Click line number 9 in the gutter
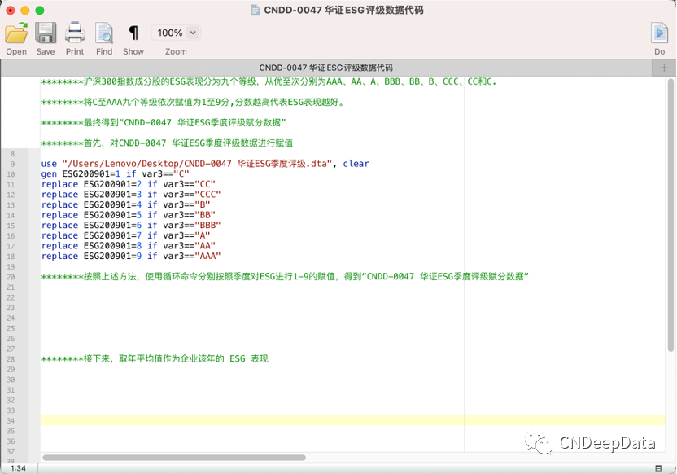This screenshot has width=677, height=474. pos(12,165)
